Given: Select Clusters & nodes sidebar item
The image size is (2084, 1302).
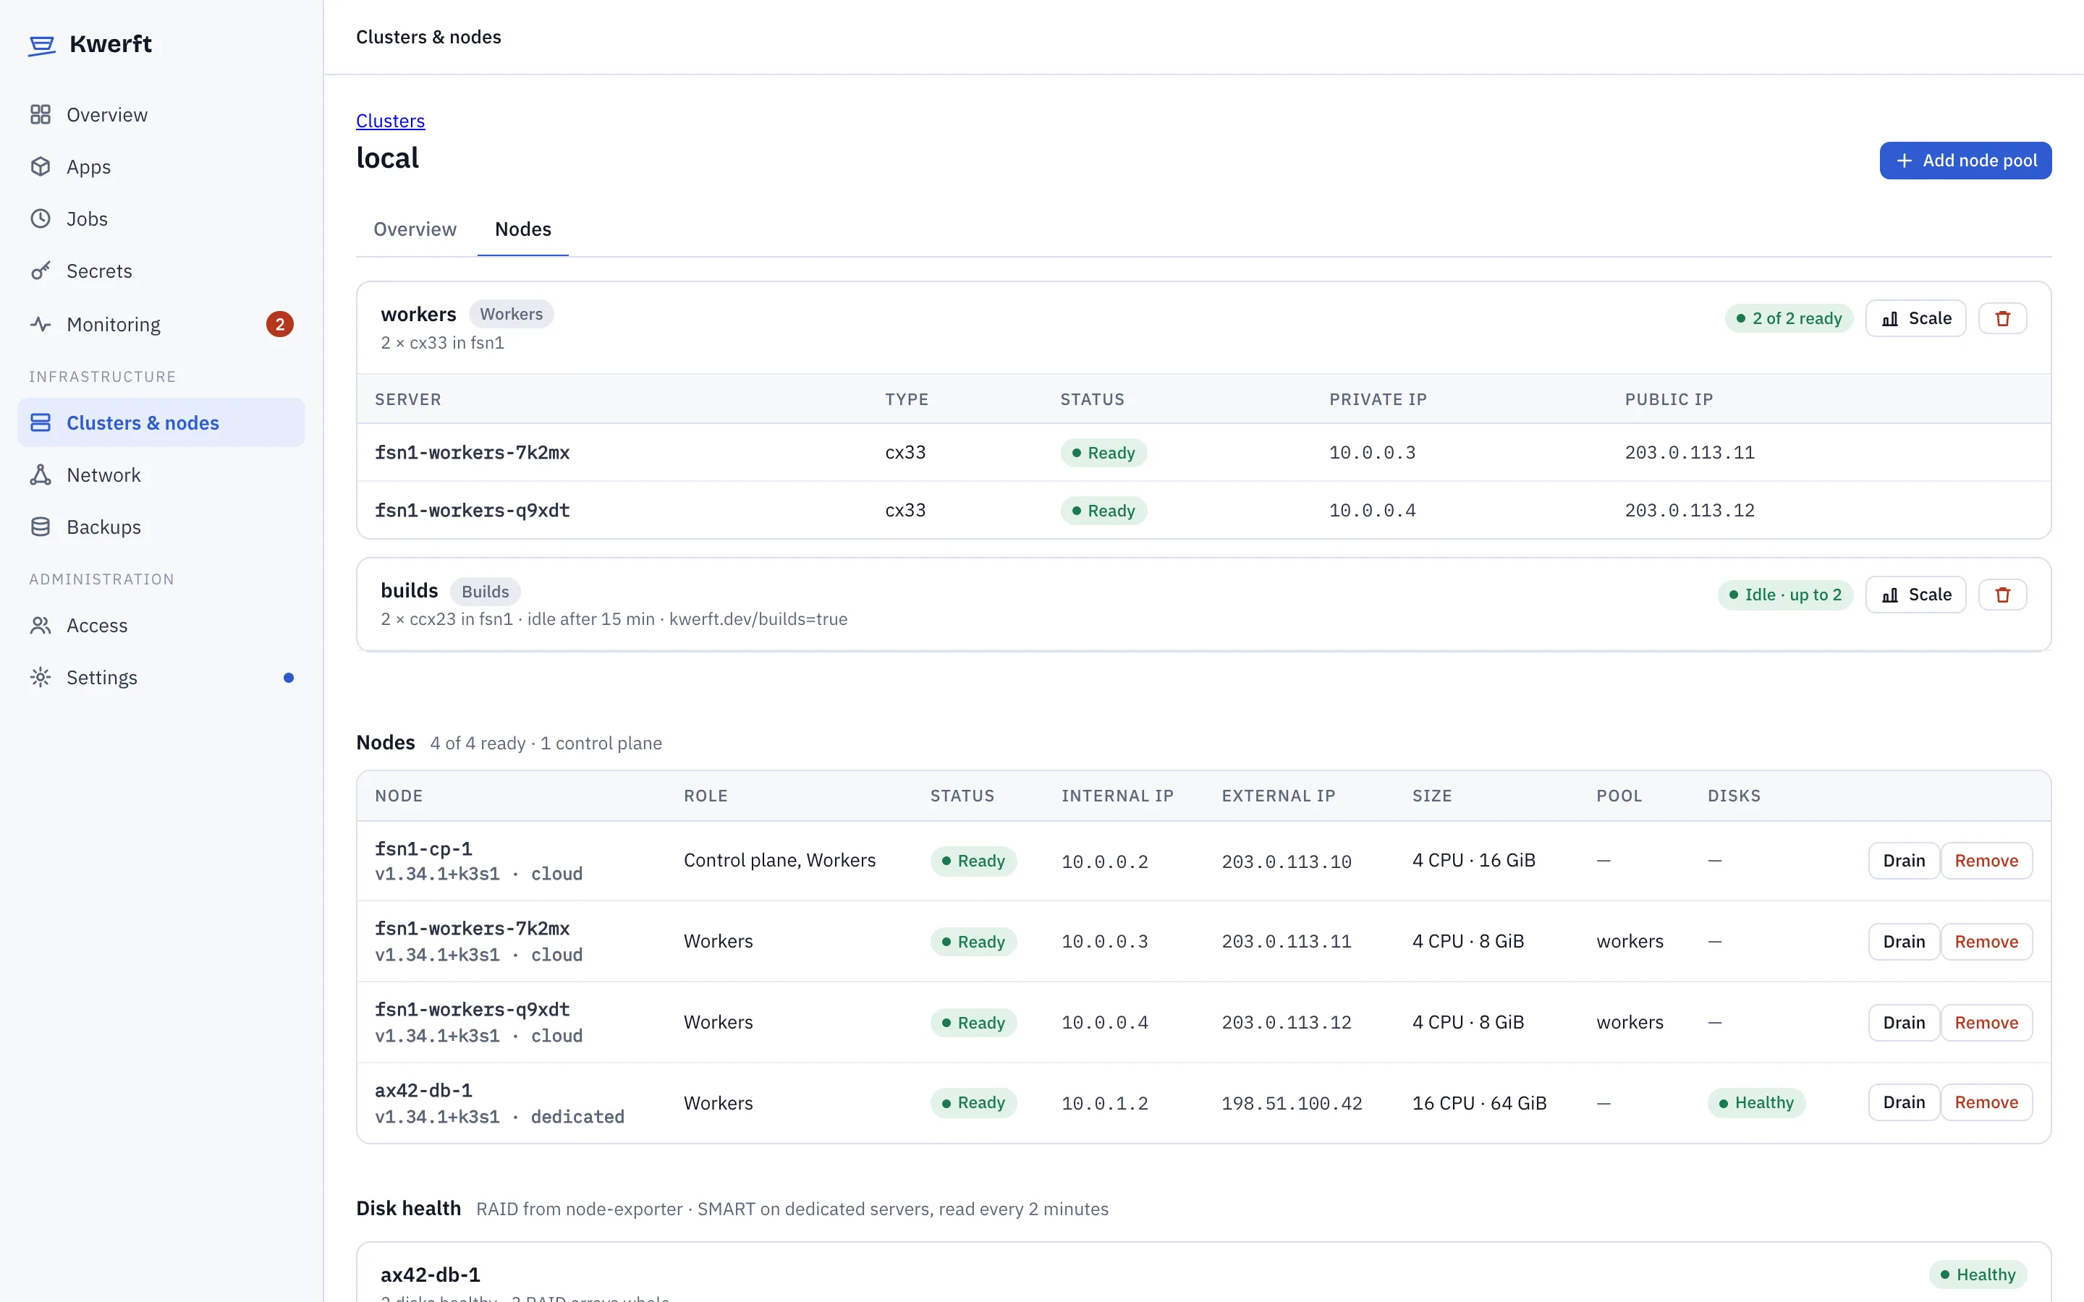Looking at the screenshot, I should coord(161,423).
